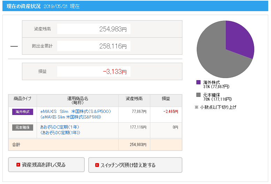The width and height of the screenshot is (271, 184).
Task: Click legend text 70% (177,116円)
Action: pos(218,99)
